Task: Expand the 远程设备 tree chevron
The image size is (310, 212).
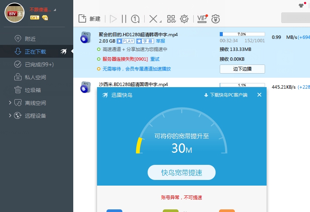Action: point(10,115)
